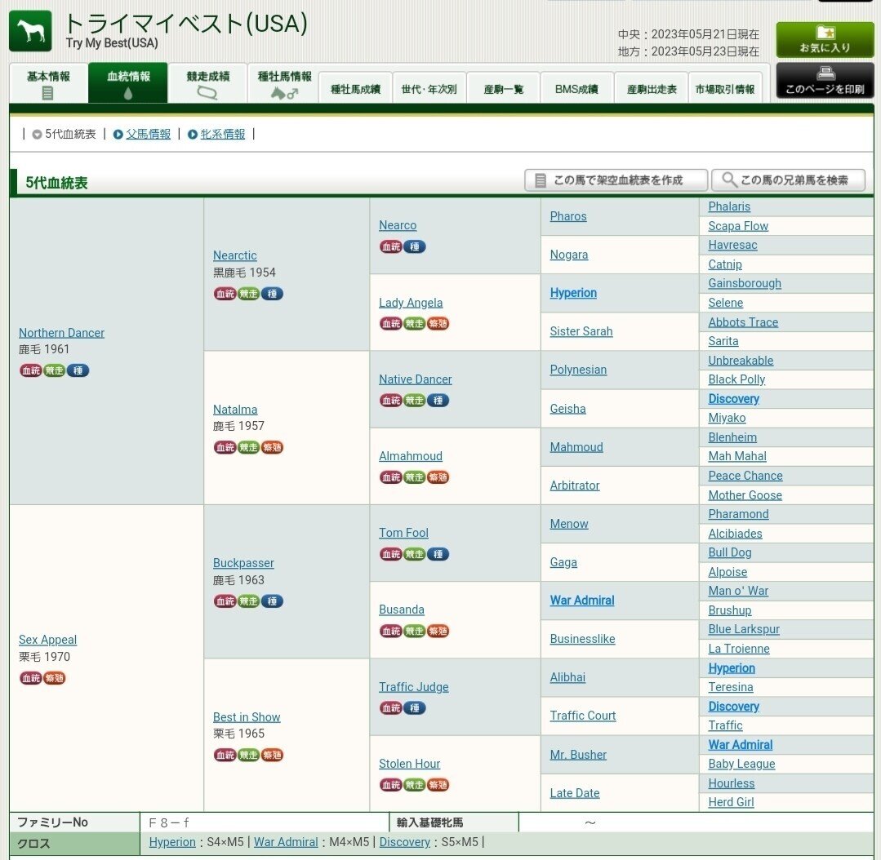This screenshot has width=881, height=860.
Task: Open the 基本情報 tab
Action: [x=48, y=83]
